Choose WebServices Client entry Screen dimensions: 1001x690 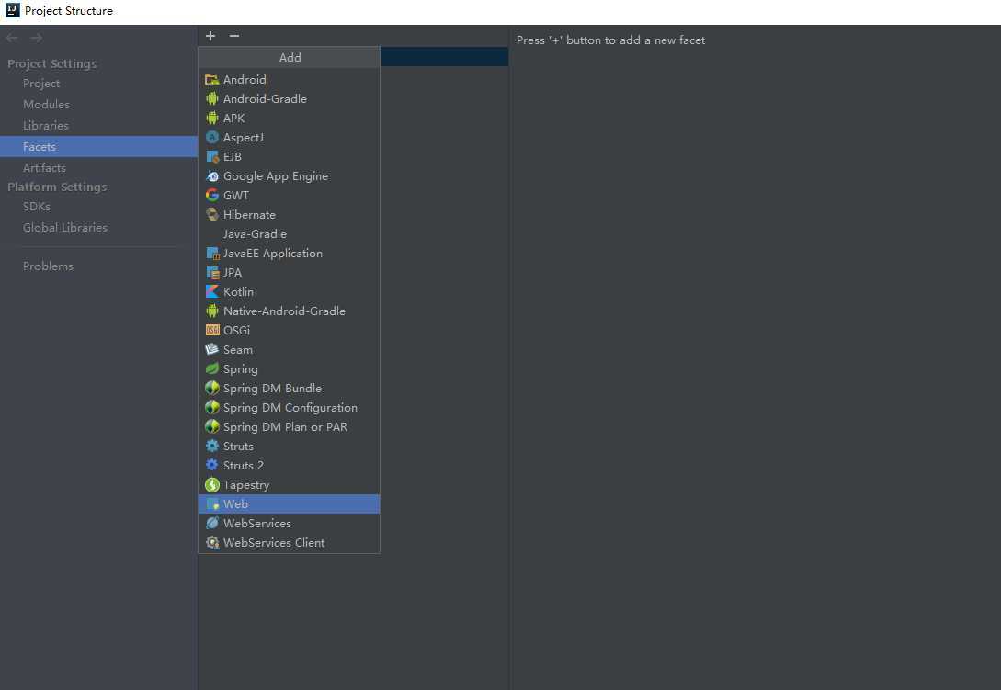point(289,543)
